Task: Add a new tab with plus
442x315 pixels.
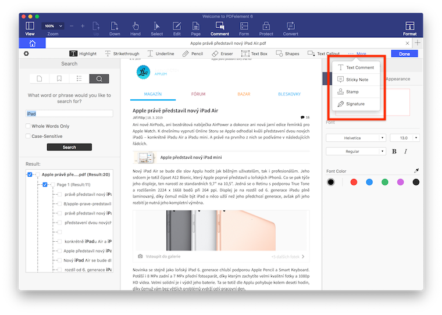Action: click(418, 43)
